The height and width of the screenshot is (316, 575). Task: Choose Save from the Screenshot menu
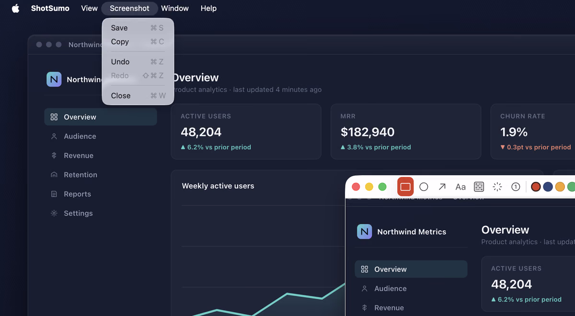(x=138, y=28)
